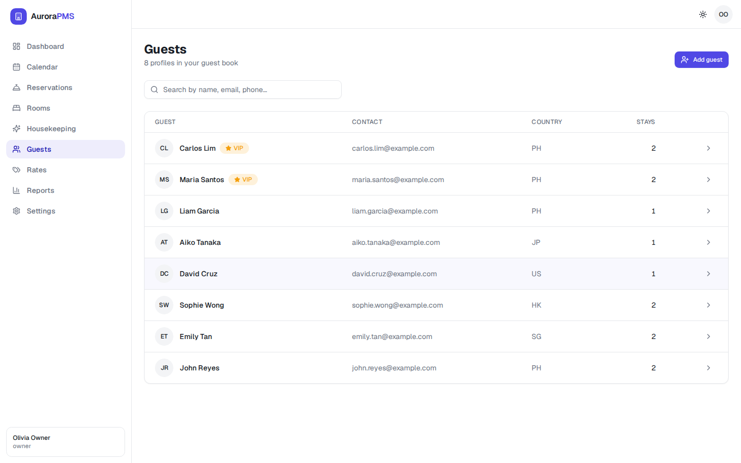The width and height of the screenshot is (741, 463).
Task: Click the CONTACT column header
Action: [x=367, y=122]
